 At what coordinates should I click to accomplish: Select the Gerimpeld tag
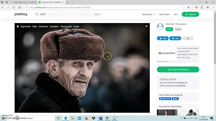[x=66, y=26]
